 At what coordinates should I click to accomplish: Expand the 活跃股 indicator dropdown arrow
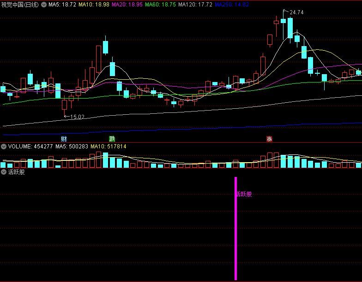[4, 172]
